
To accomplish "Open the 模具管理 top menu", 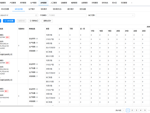I will (74, 3).
